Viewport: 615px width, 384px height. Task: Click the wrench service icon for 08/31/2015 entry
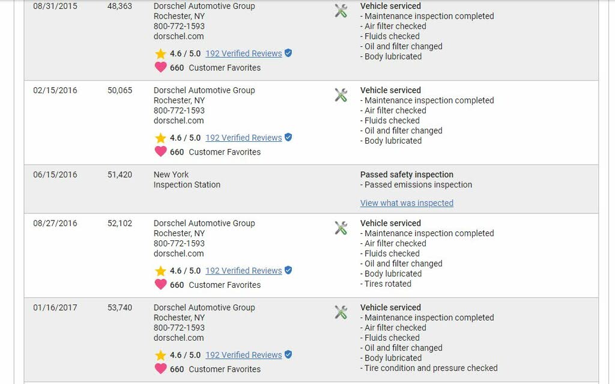pyautogui.click(x=341, y=11)
